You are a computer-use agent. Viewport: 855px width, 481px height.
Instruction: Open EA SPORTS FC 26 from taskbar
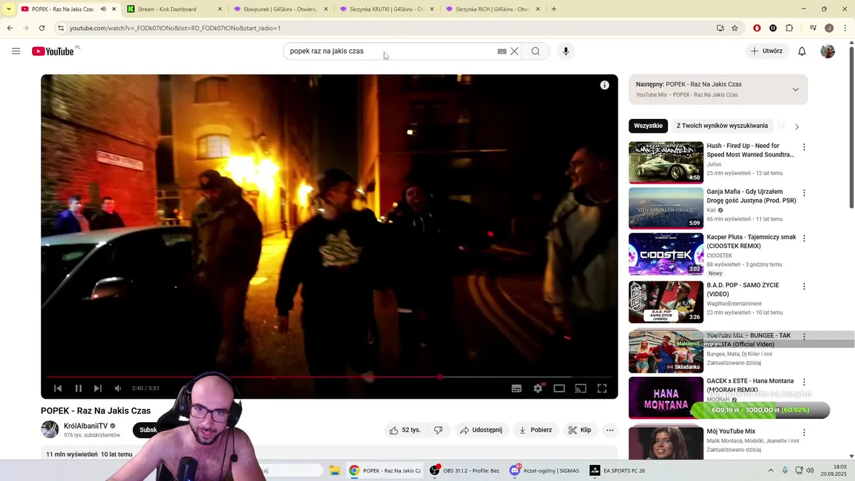[x=618, y=470]
